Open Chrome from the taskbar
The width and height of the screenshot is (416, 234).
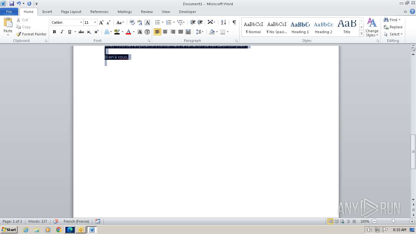tap(59, 230)
